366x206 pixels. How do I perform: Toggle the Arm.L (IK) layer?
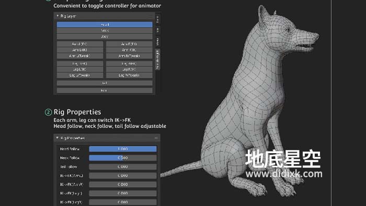[x=80, y=50]
